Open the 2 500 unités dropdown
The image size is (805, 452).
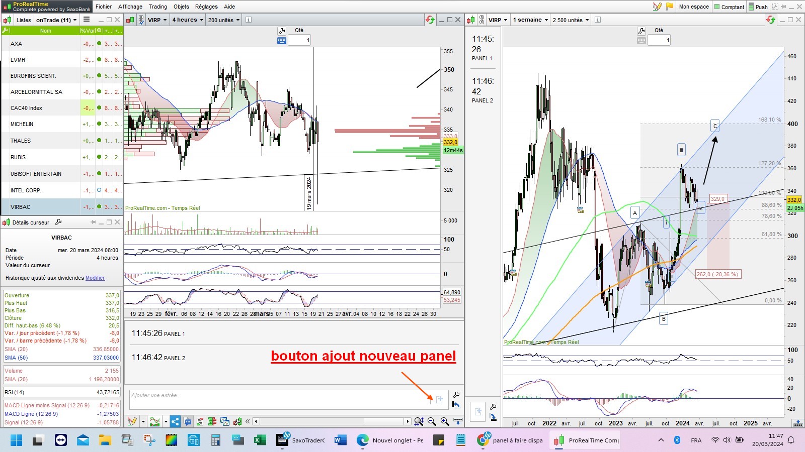point(571,20)
